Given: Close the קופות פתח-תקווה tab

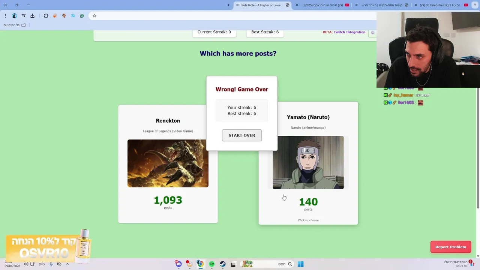Looking at the screenshot, I should (x=357, y=5).
